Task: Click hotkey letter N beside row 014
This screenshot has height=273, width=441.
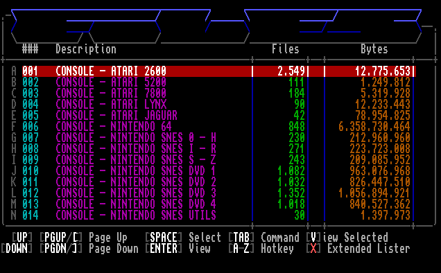Action: click(14, 215)
